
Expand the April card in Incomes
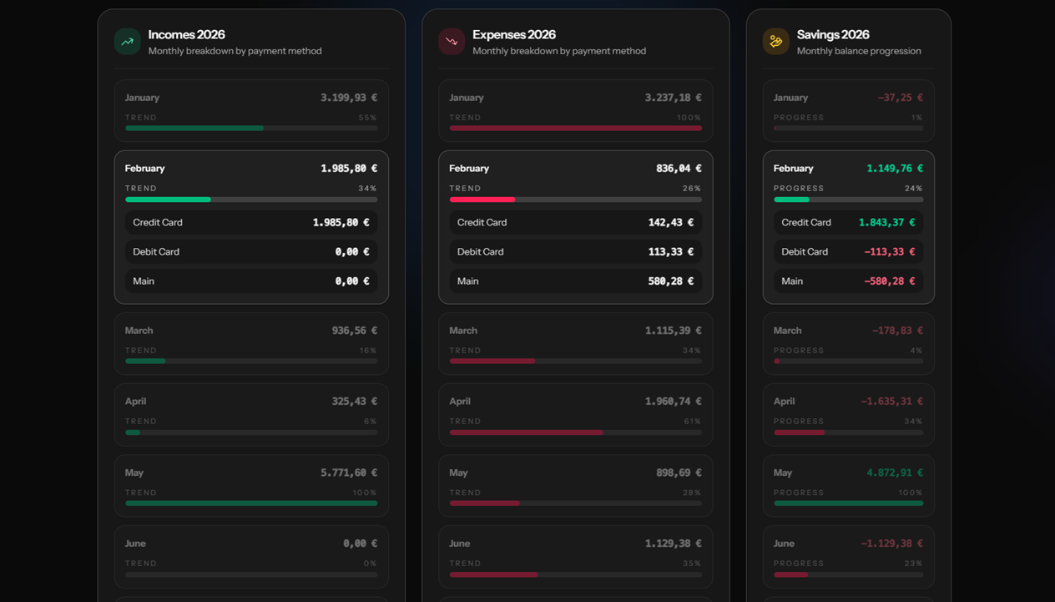(251, 415)
